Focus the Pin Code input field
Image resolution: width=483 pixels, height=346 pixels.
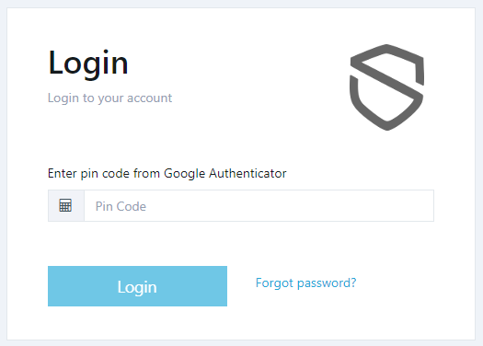click(x=259, y=205)
